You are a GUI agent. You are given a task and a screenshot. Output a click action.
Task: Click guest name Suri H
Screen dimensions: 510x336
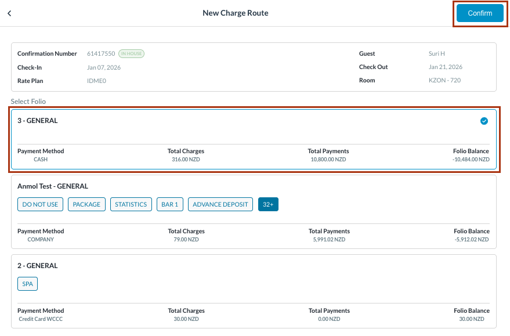click(x=436, y=53)
